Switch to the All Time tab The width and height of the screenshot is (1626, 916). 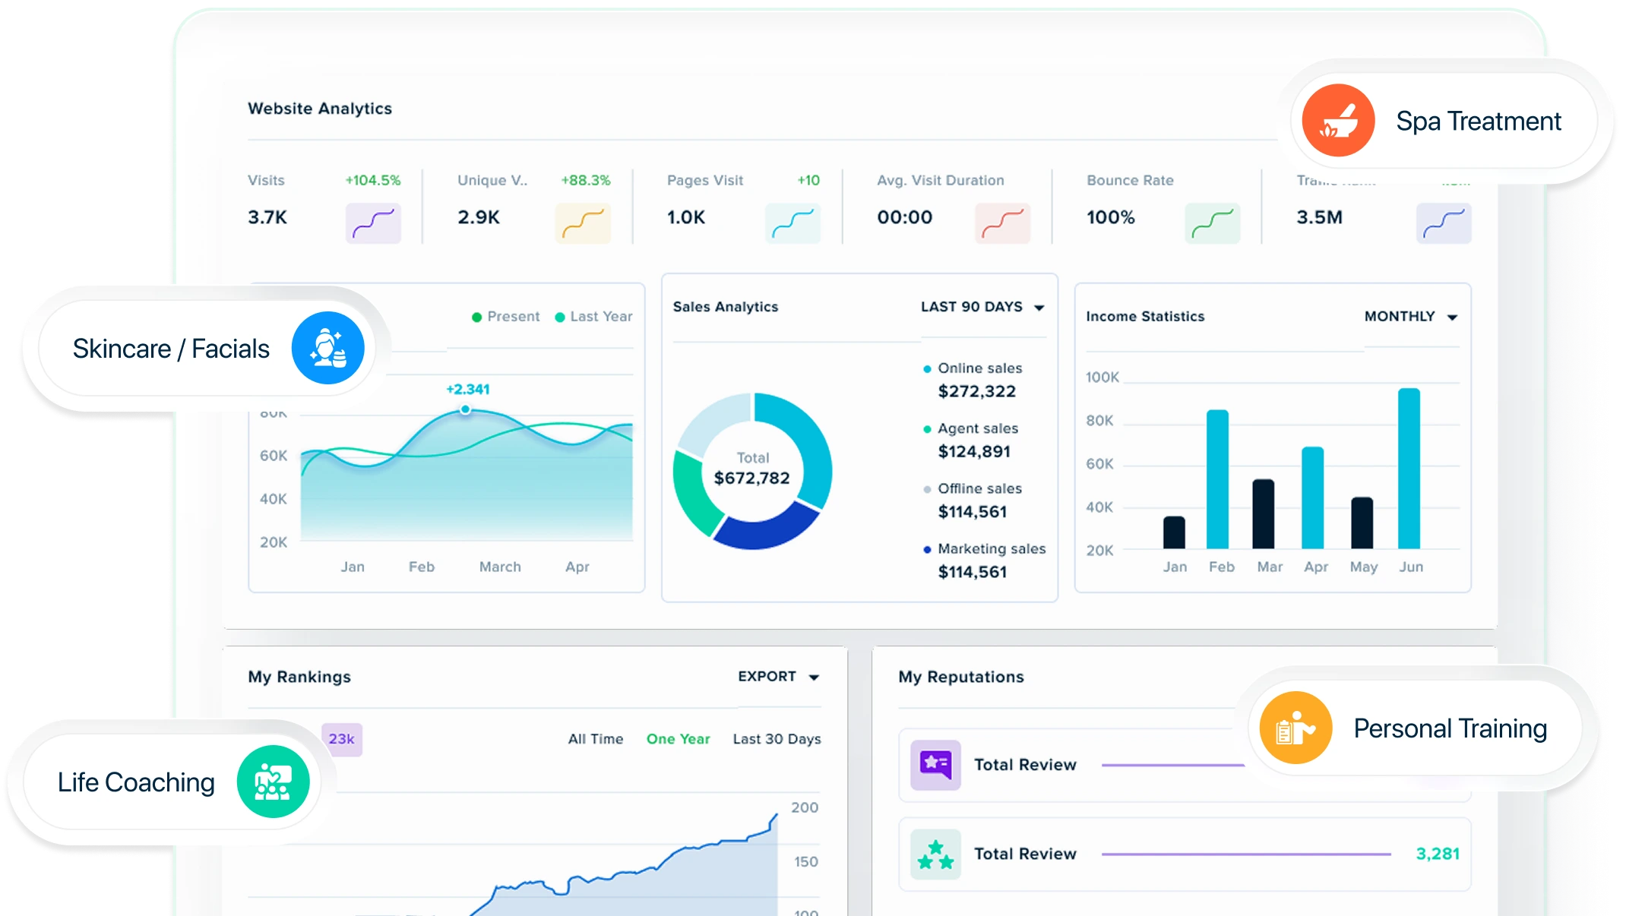click(596, 739)
